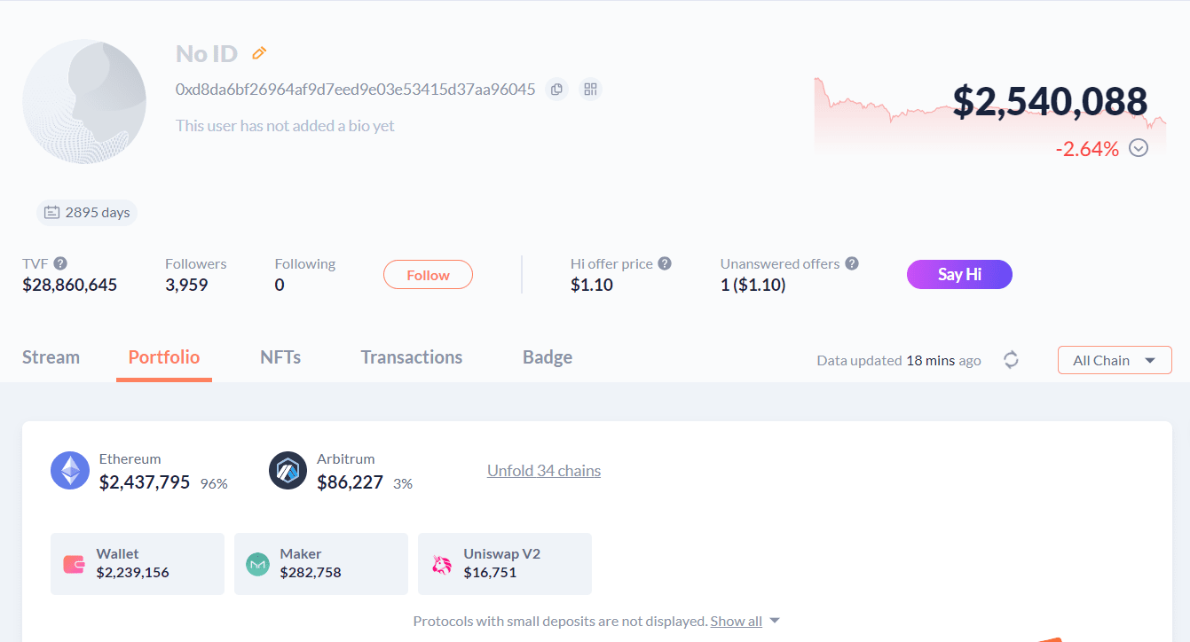Screen dimensions: 1190x642
Task: Click the Say Hi button
Action: (x=959, y=275)
